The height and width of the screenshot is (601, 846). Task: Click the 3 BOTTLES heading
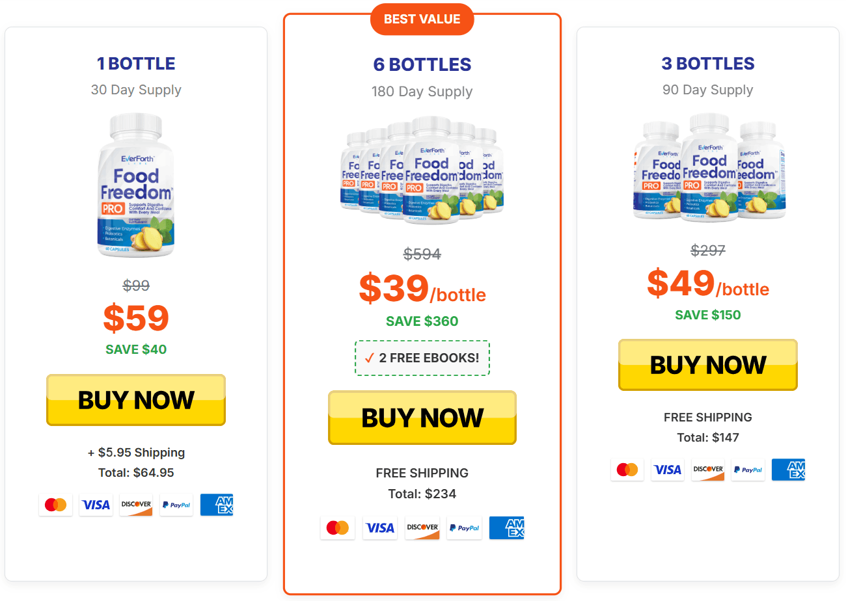click(708, 64)
